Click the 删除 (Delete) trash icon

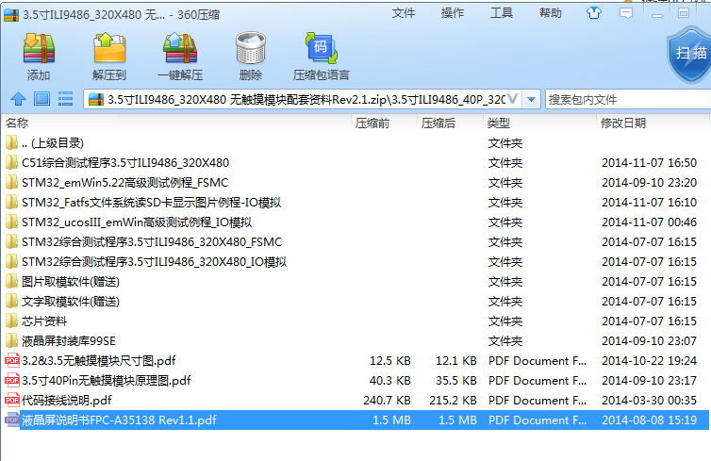pos(250,48)
